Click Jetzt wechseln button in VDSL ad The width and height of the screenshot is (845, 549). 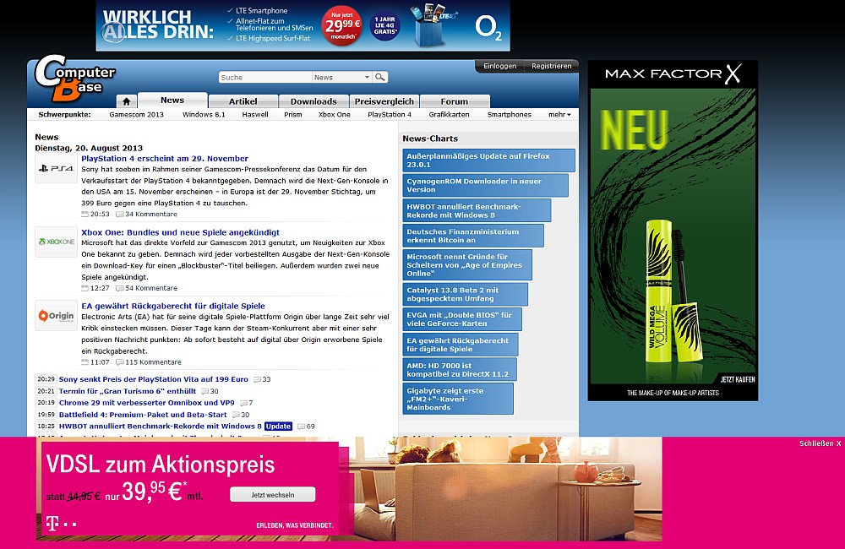[x=273, y=495]
